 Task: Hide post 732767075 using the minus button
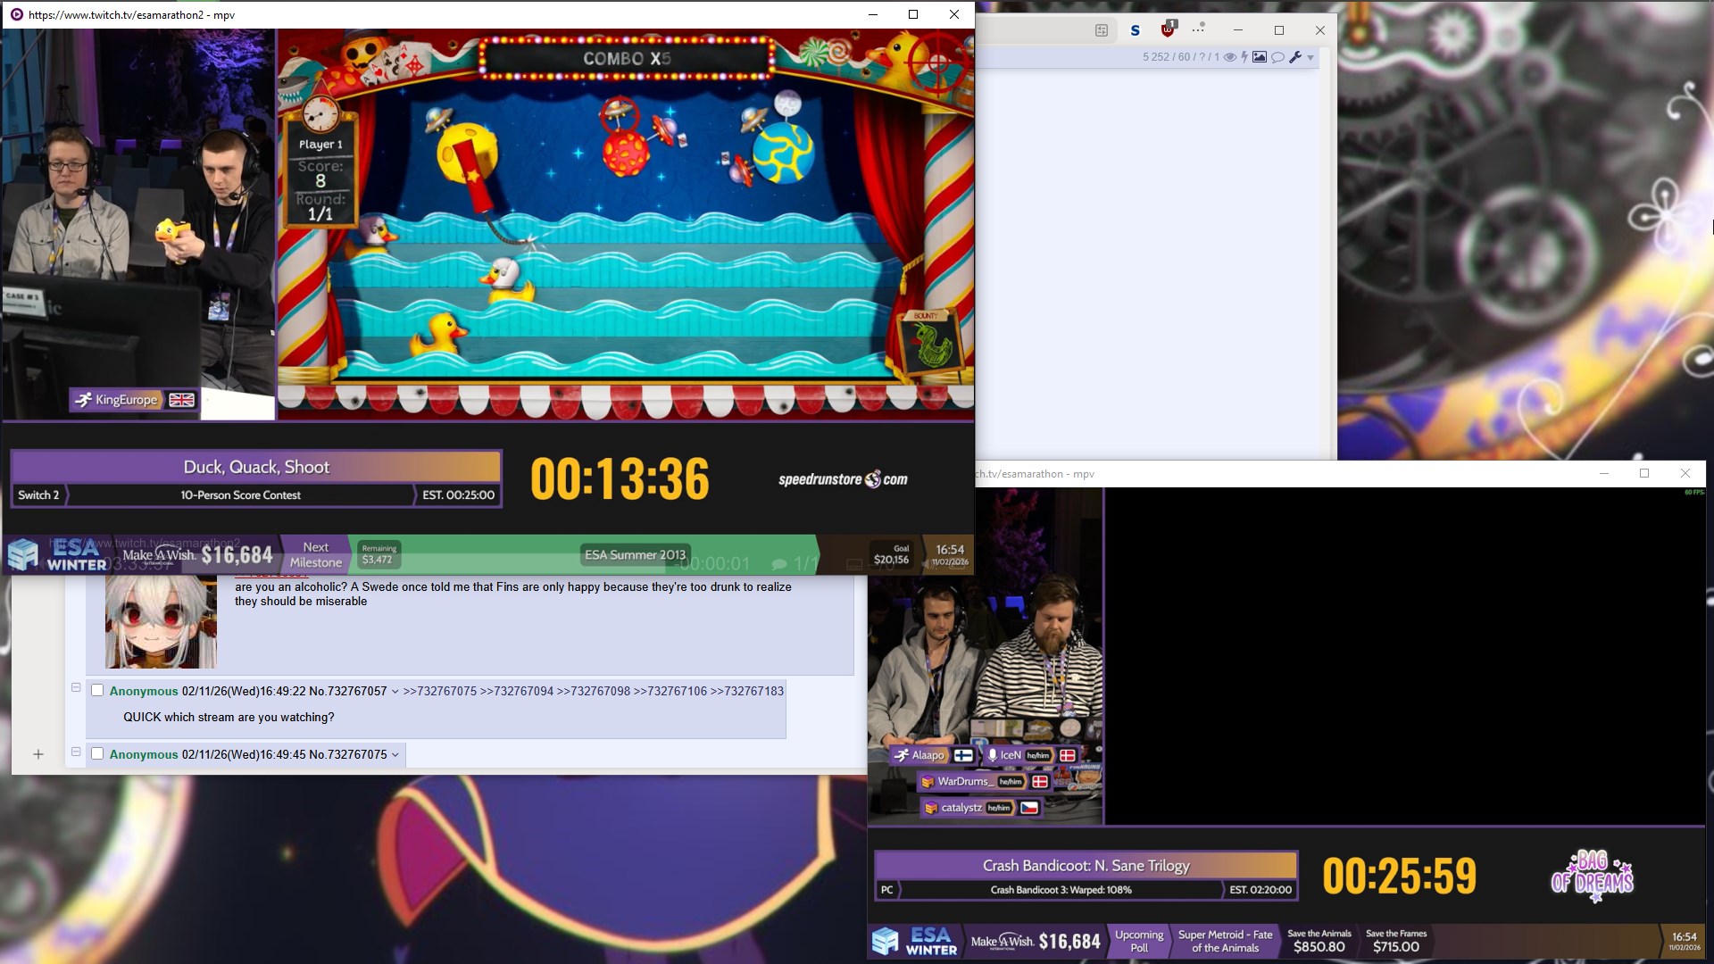tap(76, 752)
